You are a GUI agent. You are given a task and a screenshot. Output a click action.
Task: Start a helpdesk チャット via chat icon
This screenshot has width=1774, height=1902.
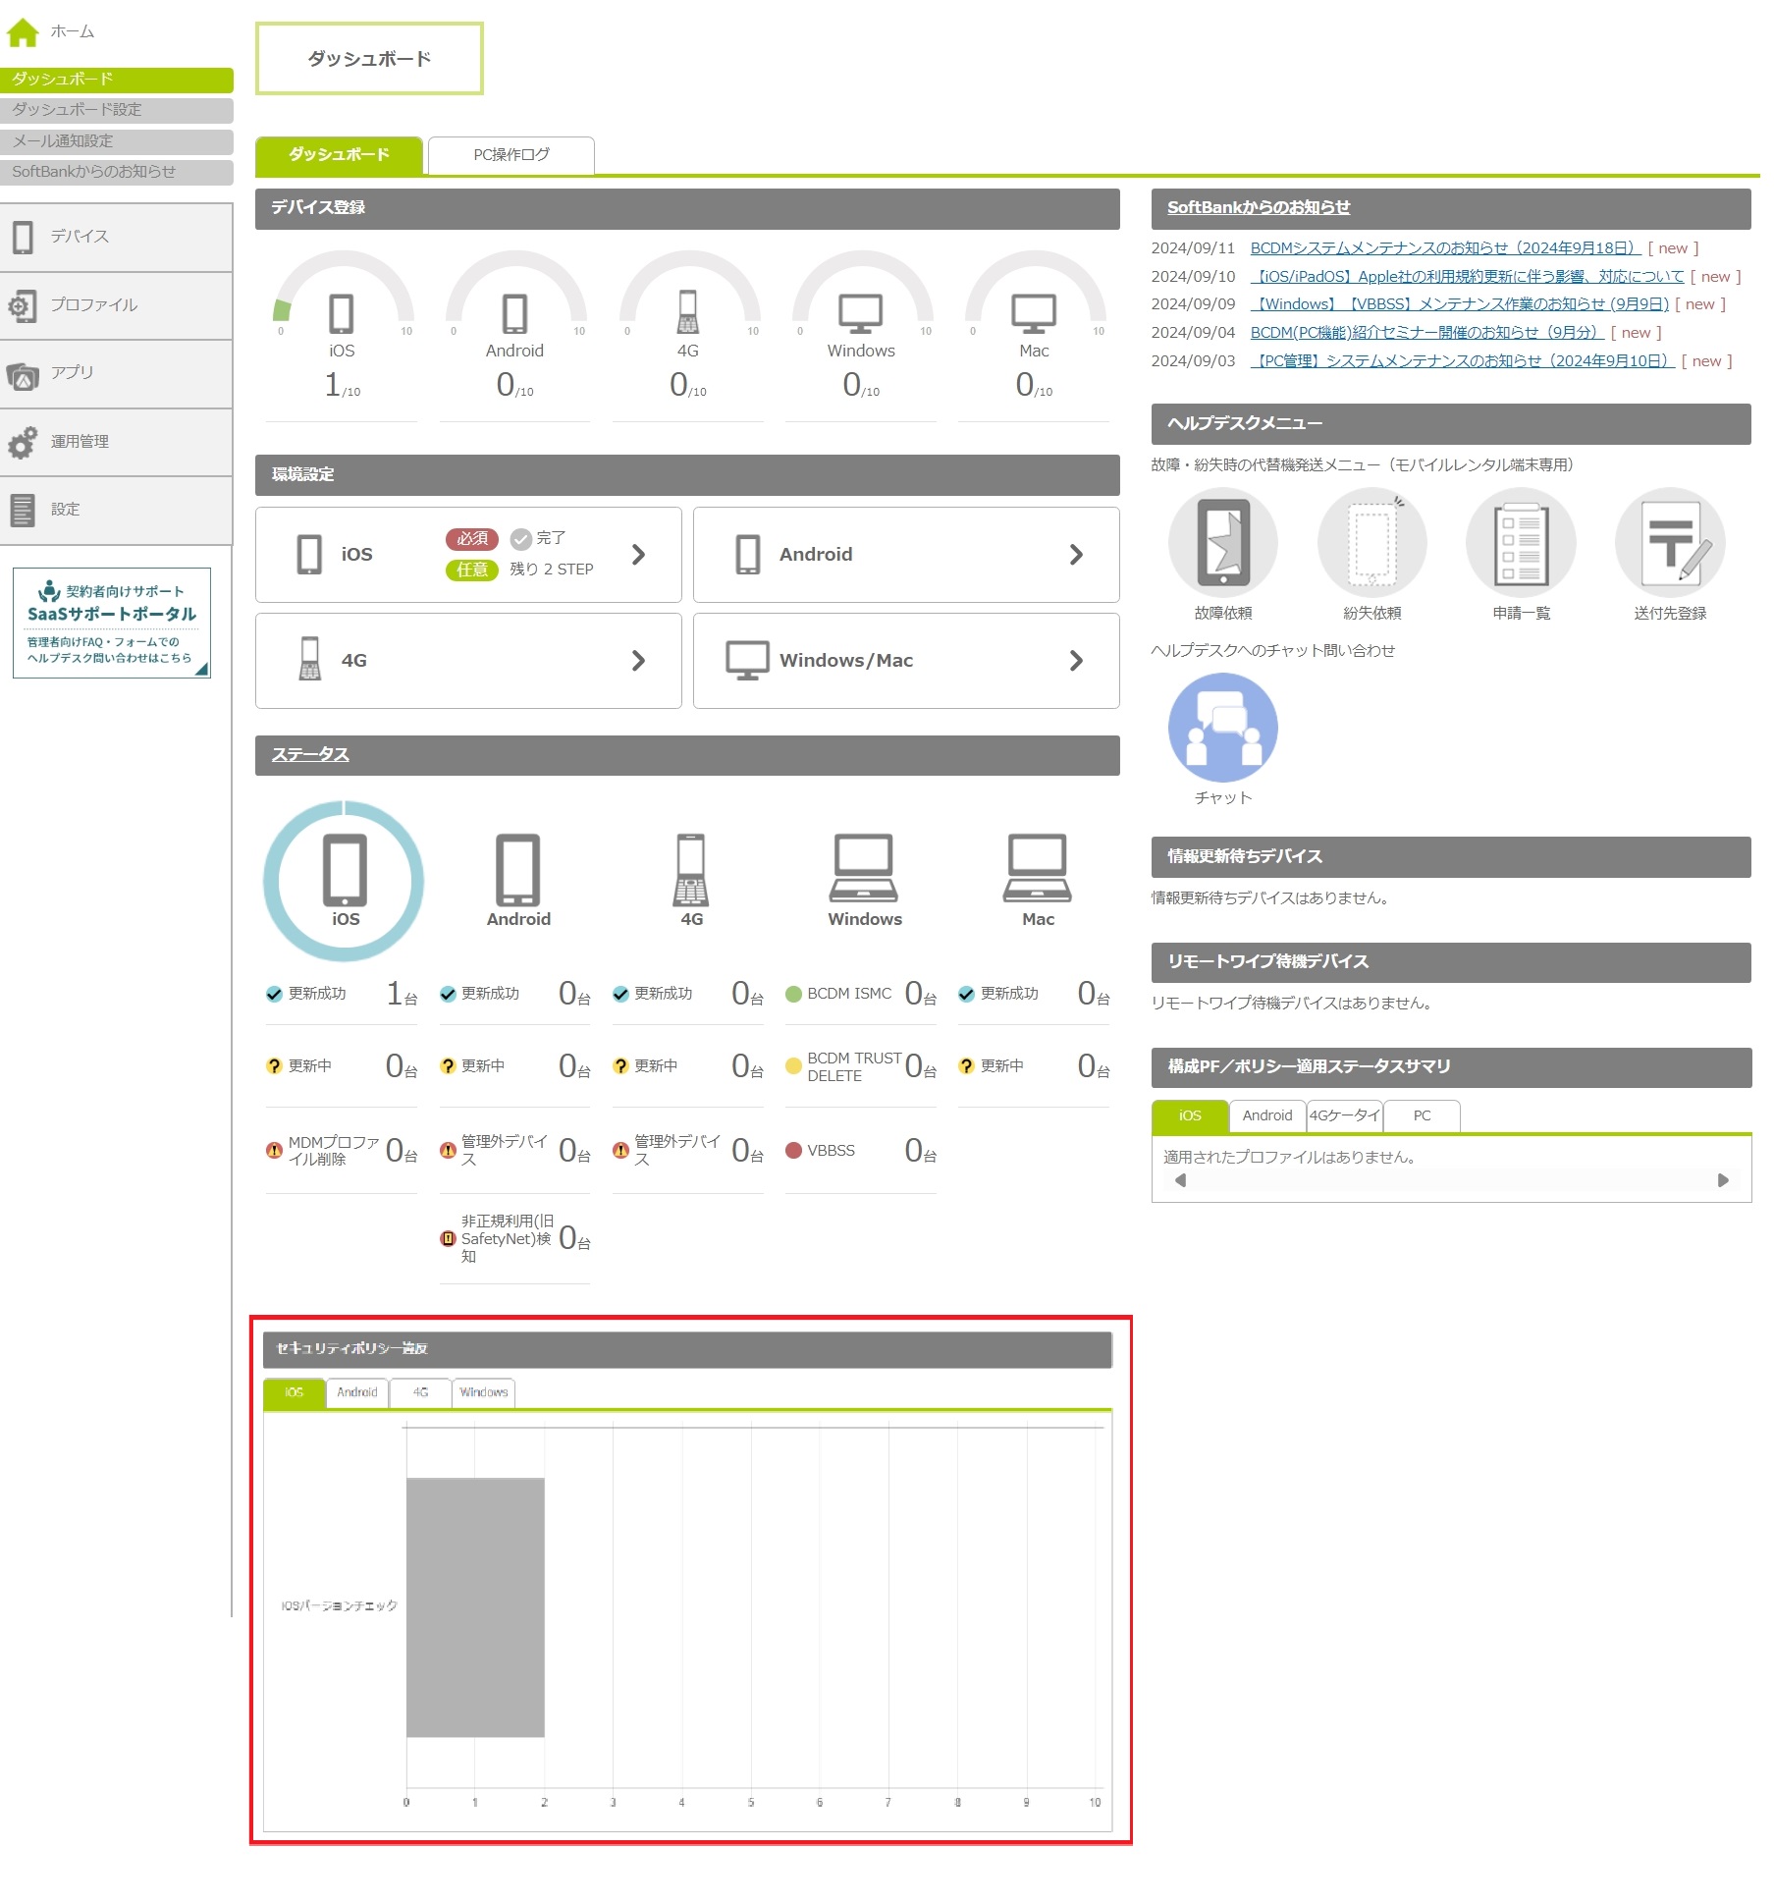tap(1222, 728)
